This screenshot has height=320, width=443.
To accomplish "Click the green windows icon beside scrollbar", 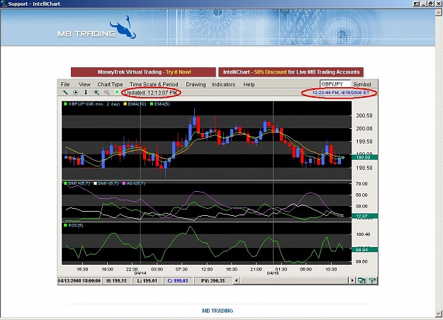I will [361, 280].
